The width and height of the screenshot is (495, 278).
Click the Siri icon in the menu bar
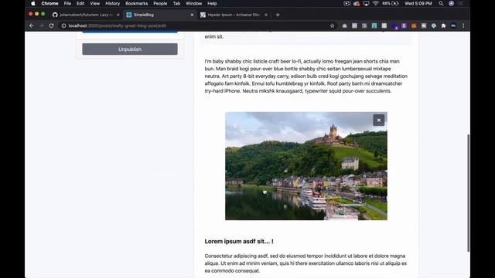point(452,3)
